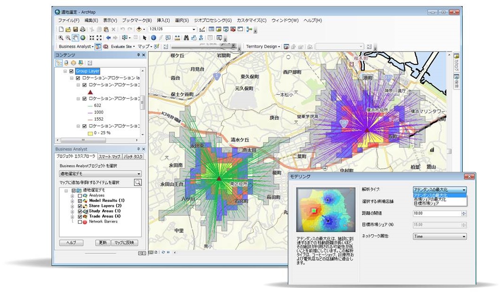
Task: Open the Find binoculars tool
Action: tap(187, 38)
